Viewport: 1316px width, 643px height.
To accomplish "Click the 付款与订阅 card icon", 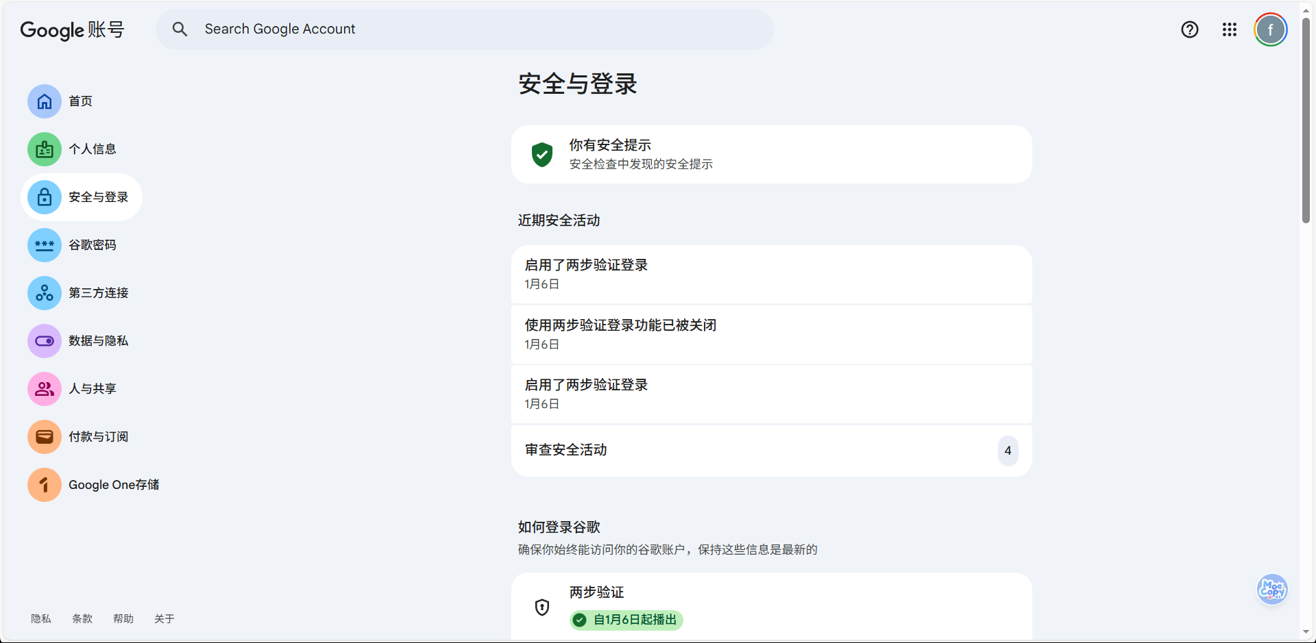I will click(x=45, y=437).
